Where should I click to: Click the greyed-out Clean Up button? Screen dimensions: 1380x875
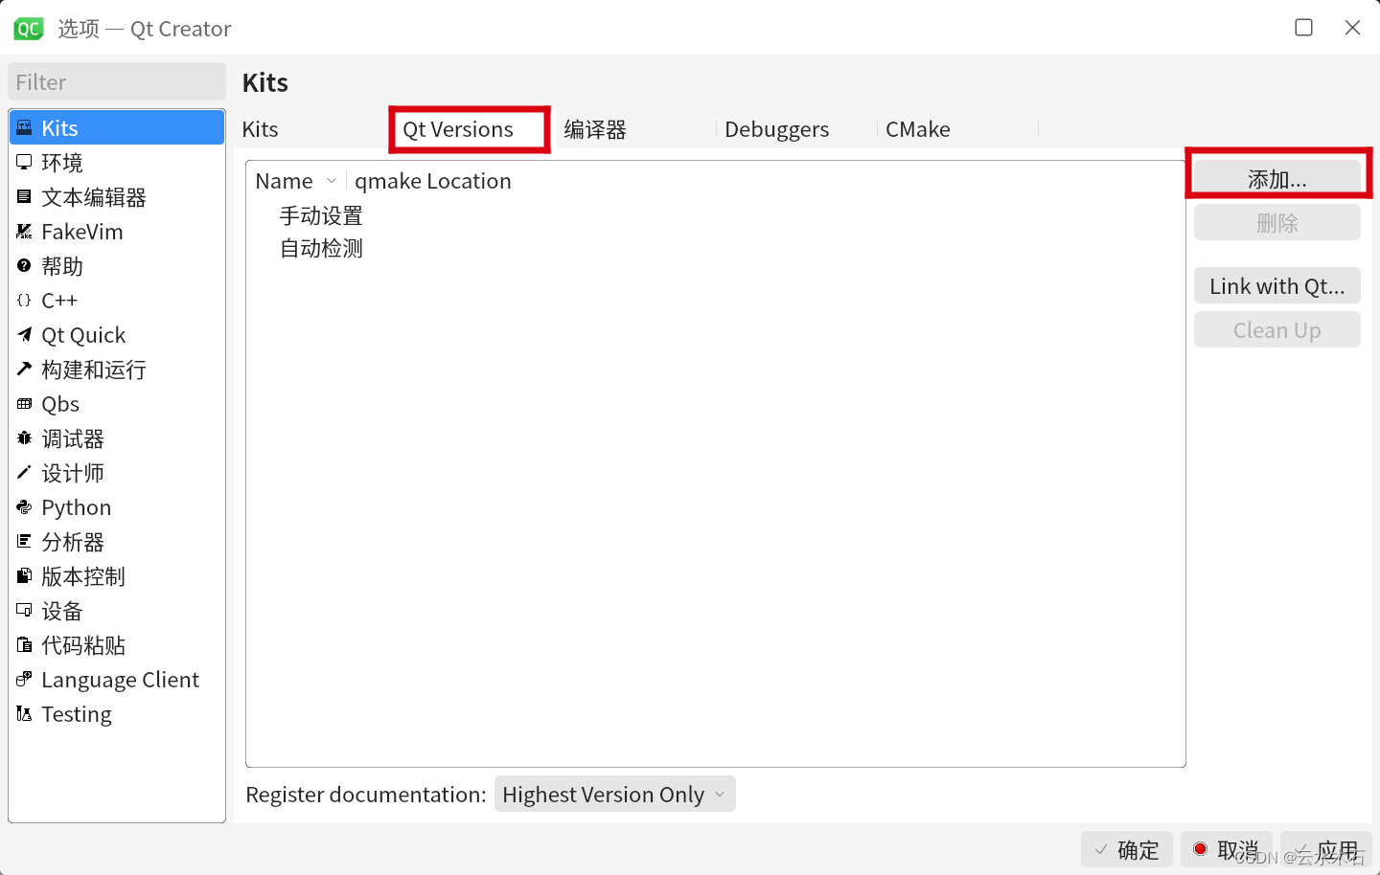pos(1277,330)
